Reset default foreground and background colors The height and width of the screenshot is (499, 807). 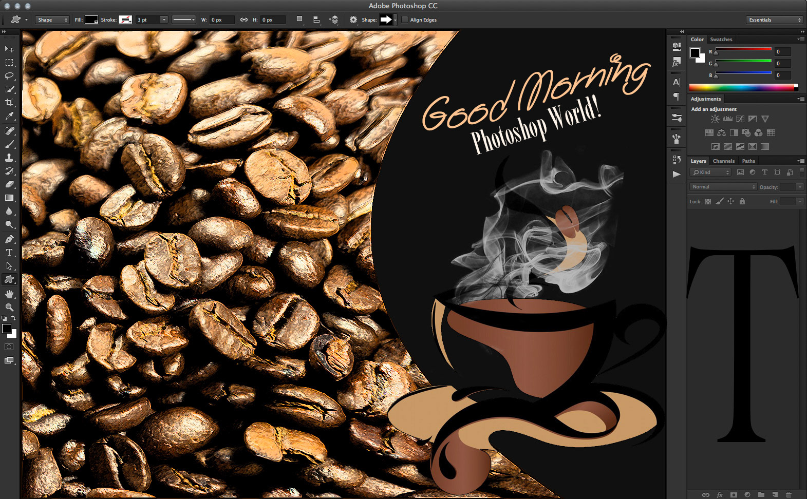4,319
